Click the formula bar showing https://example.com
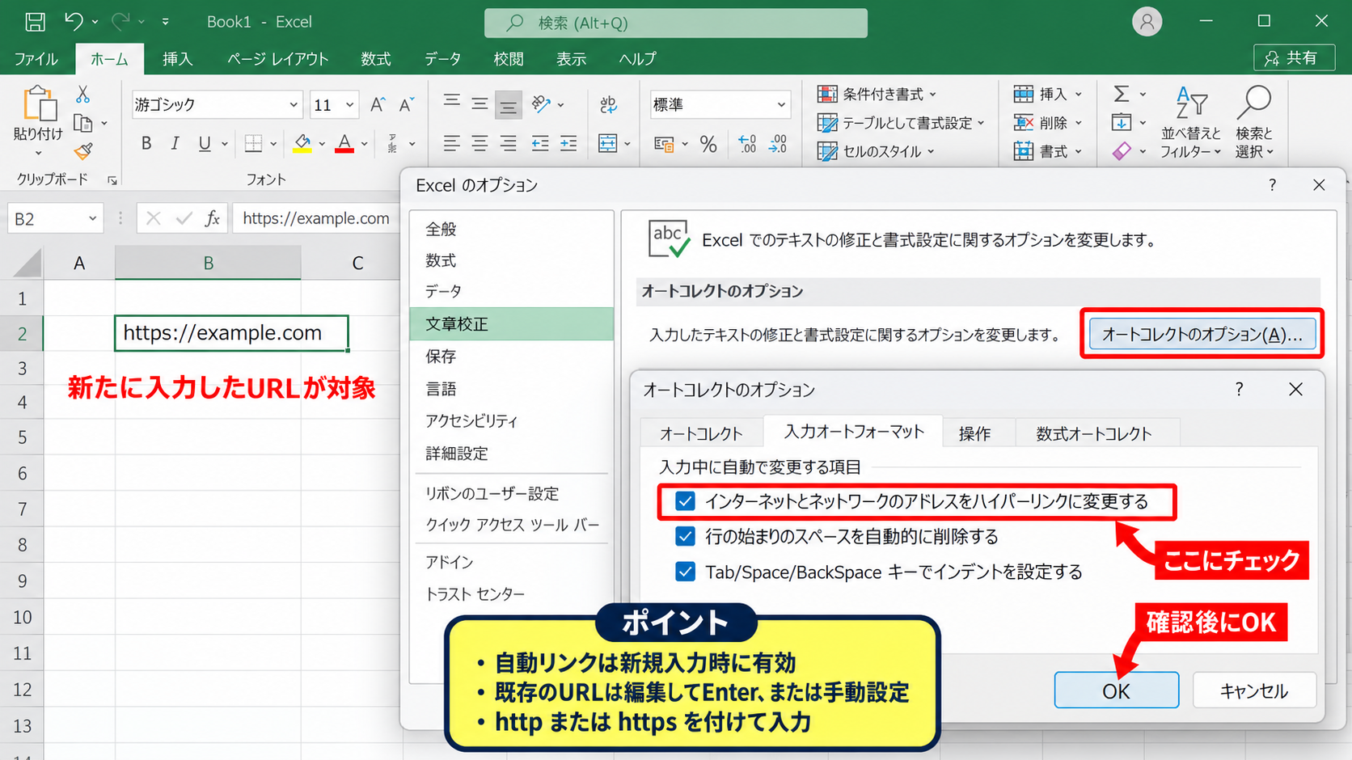Screen dimensions: 1352x760 pyautogui.click(x=316, y=218)
